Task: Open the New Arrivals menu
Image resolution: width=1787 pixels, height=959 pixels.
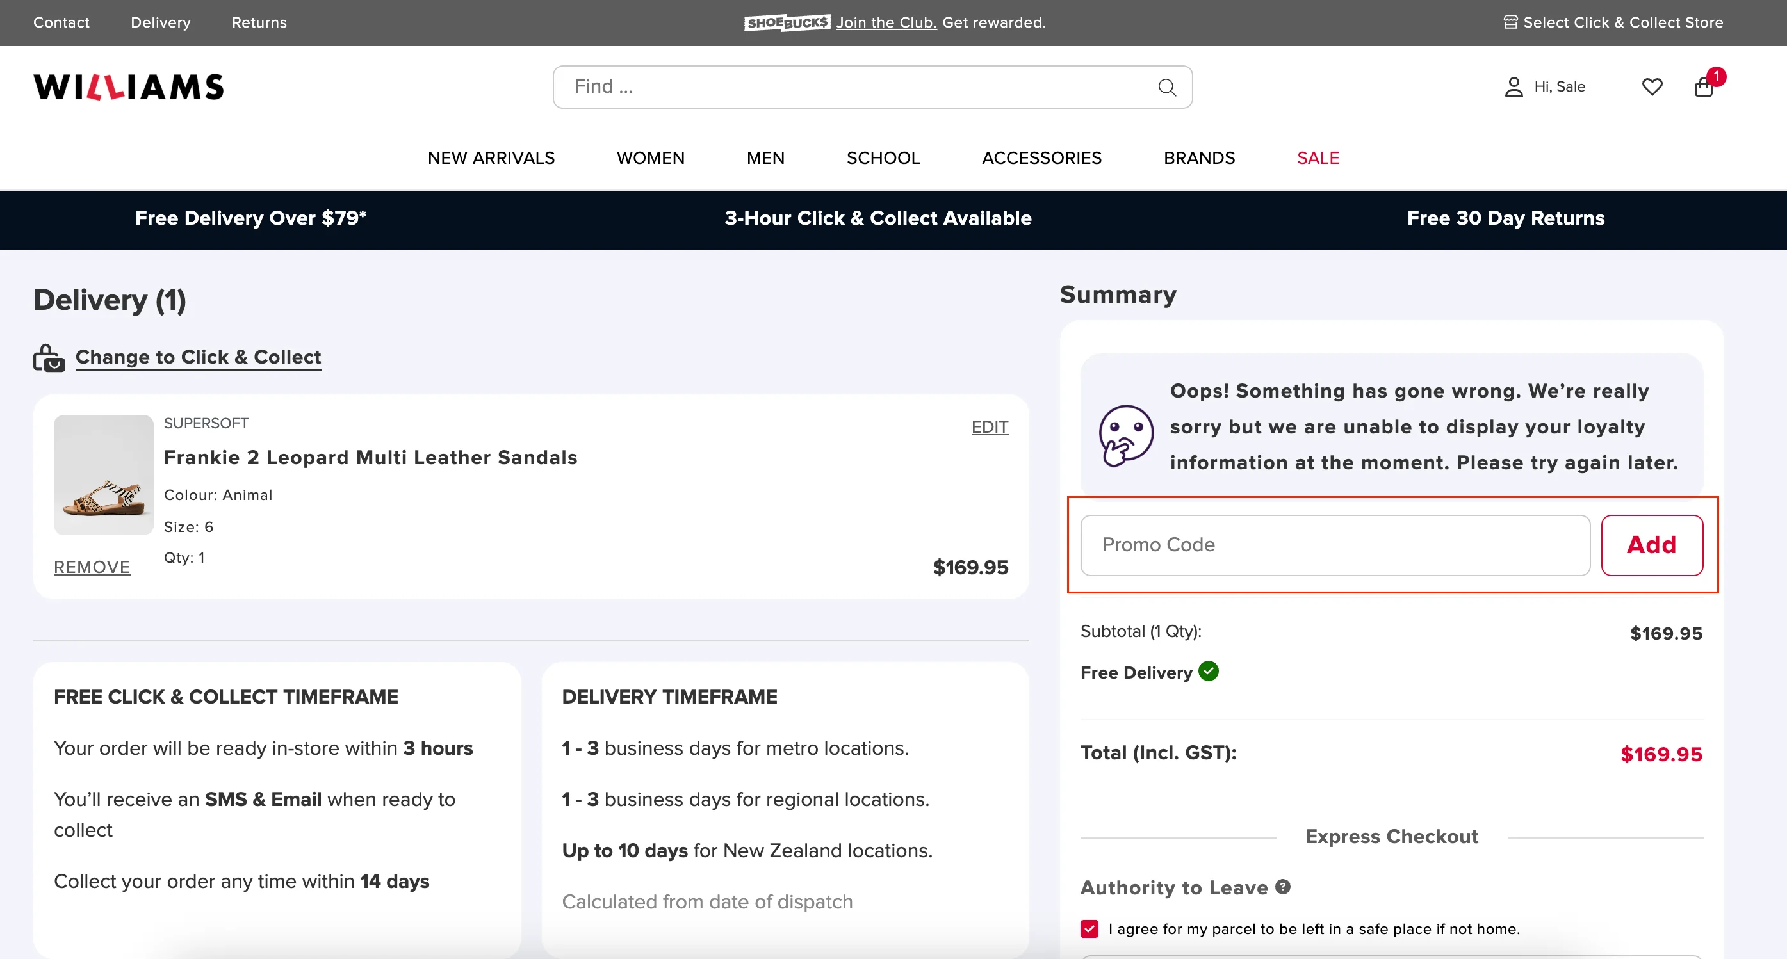Action: tap(491, 158)
